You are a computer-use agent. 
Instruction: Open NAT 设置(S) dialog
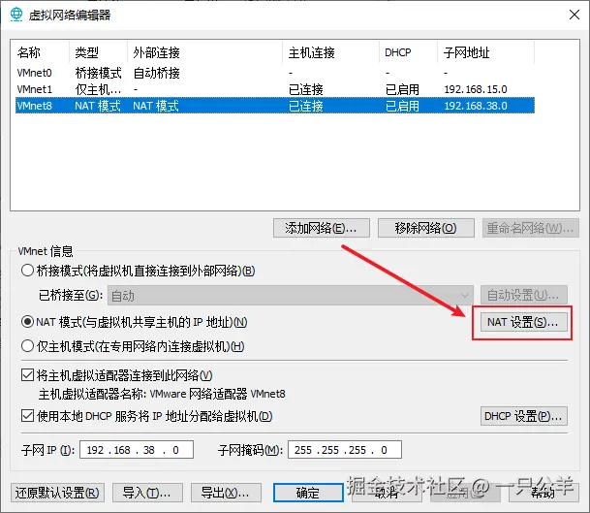(524, 322)
